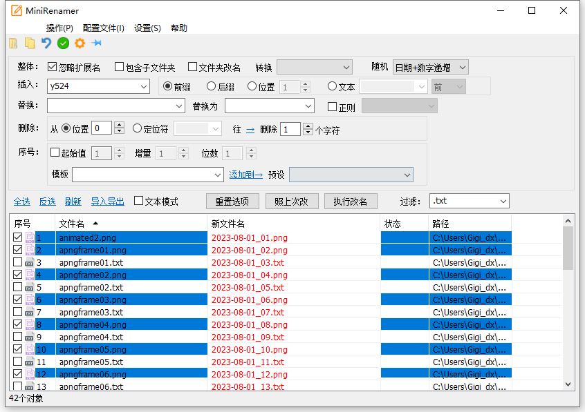The image size is (585, 412).
Task: Check the apngframe01.txt row checkbox
Action: coord(17,262)
